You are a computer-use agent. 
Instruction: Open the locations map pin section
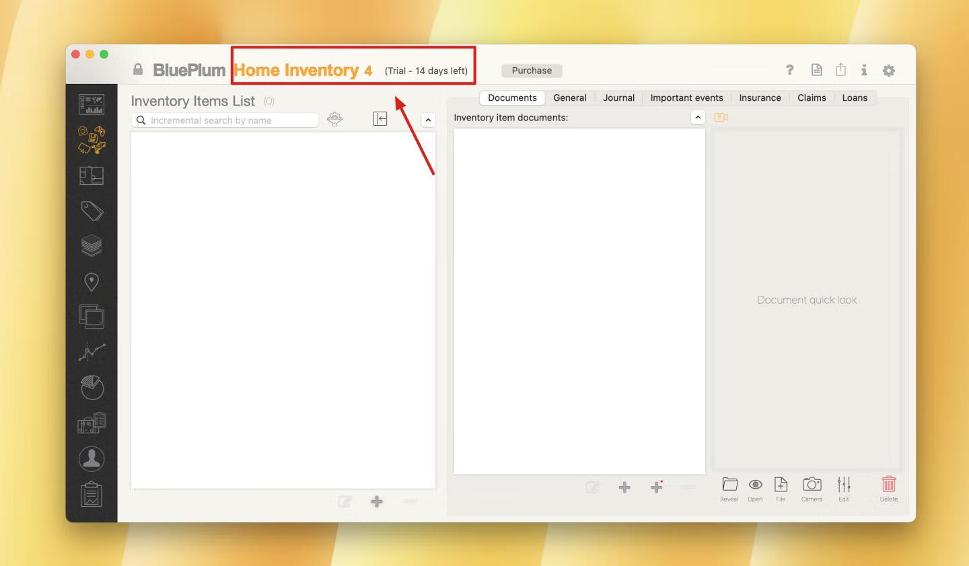coord(92,282)
